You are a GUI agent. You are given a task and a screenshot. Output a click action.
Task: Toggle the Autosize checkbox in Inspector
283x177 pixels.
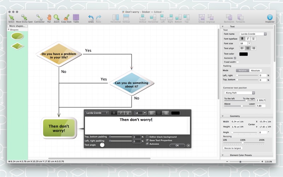pos(235,58)
